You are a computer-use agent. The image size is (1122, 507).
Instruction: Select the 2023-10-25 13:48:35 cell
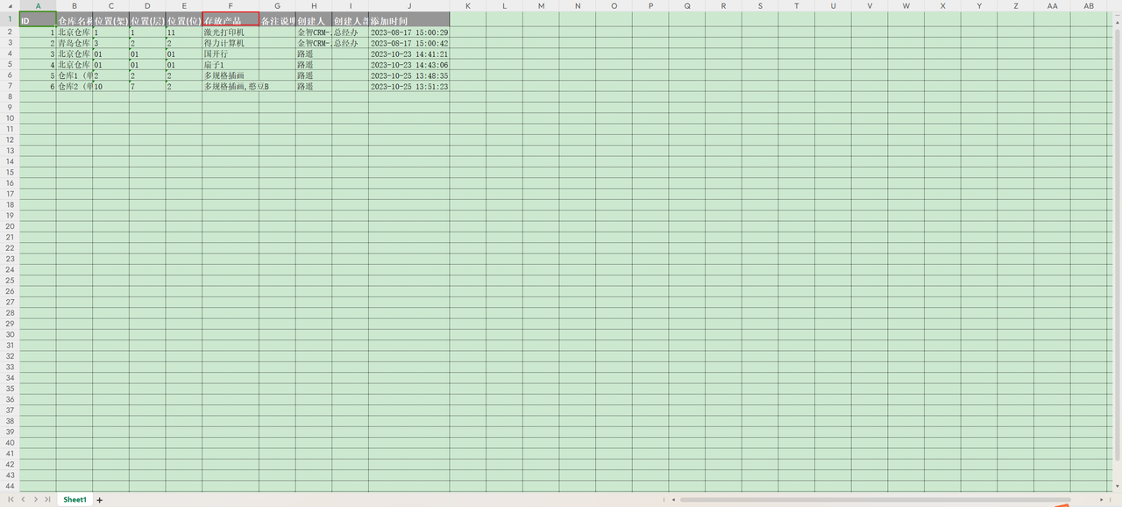click(x=409, y=75)
